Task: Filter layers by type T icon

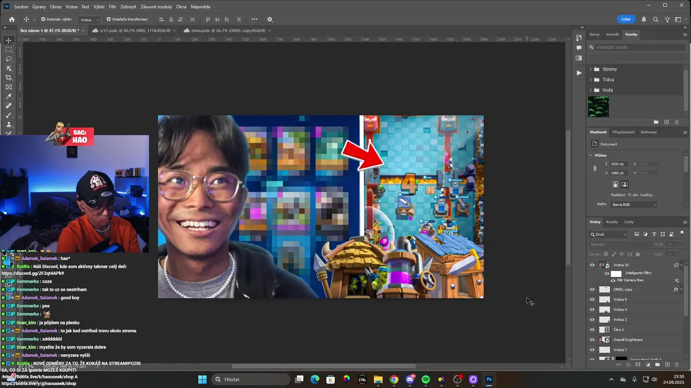Action: coord(654,234)
